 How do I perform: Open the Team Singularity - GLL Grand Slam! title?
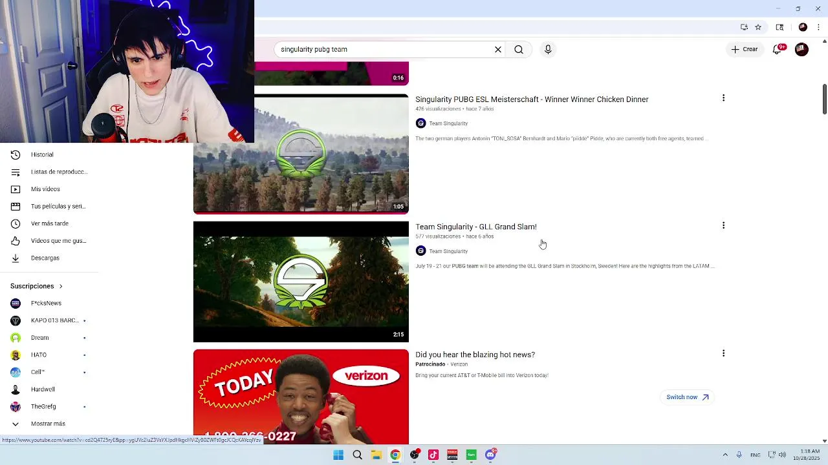point(476,227)
